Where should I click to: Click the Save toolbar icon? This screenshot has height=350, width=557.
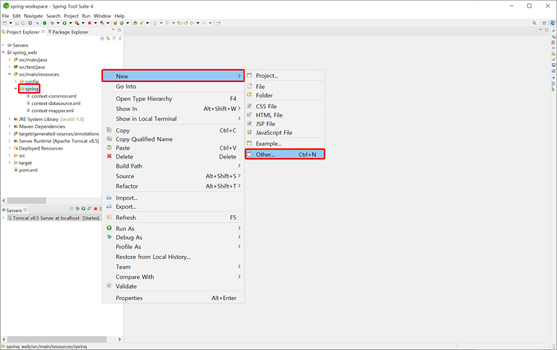[17, 23]
